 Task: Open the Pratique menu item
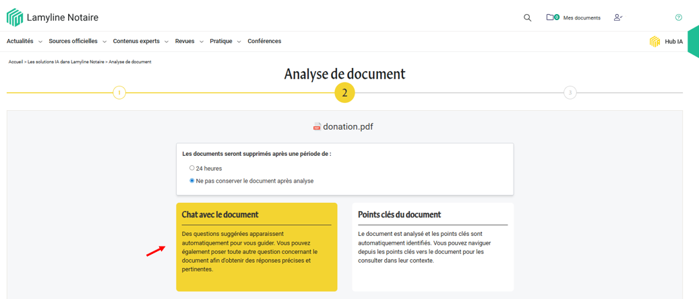pos(221,41)
